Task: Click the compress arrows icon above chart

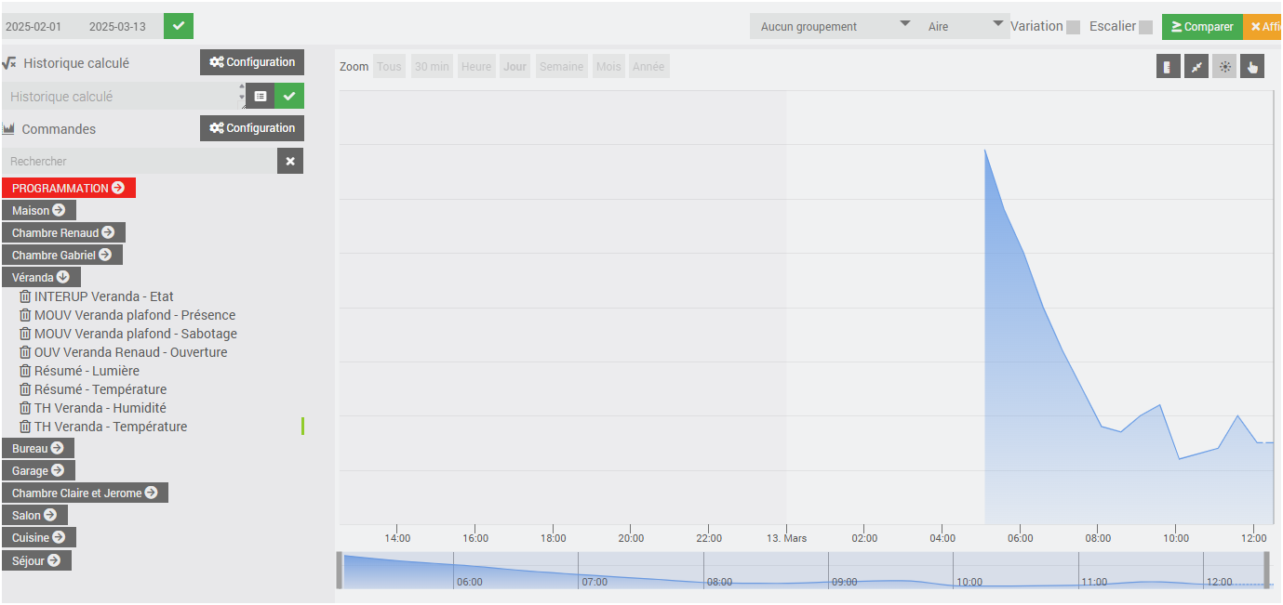Action: (x=1196, y=67)
